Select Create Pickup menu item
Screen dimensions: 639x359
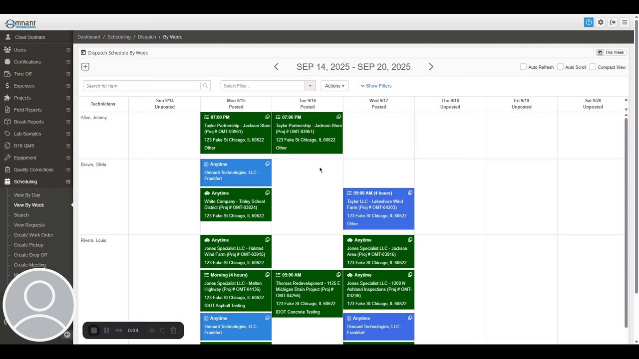pyautogui.click(x=28, y=245)
